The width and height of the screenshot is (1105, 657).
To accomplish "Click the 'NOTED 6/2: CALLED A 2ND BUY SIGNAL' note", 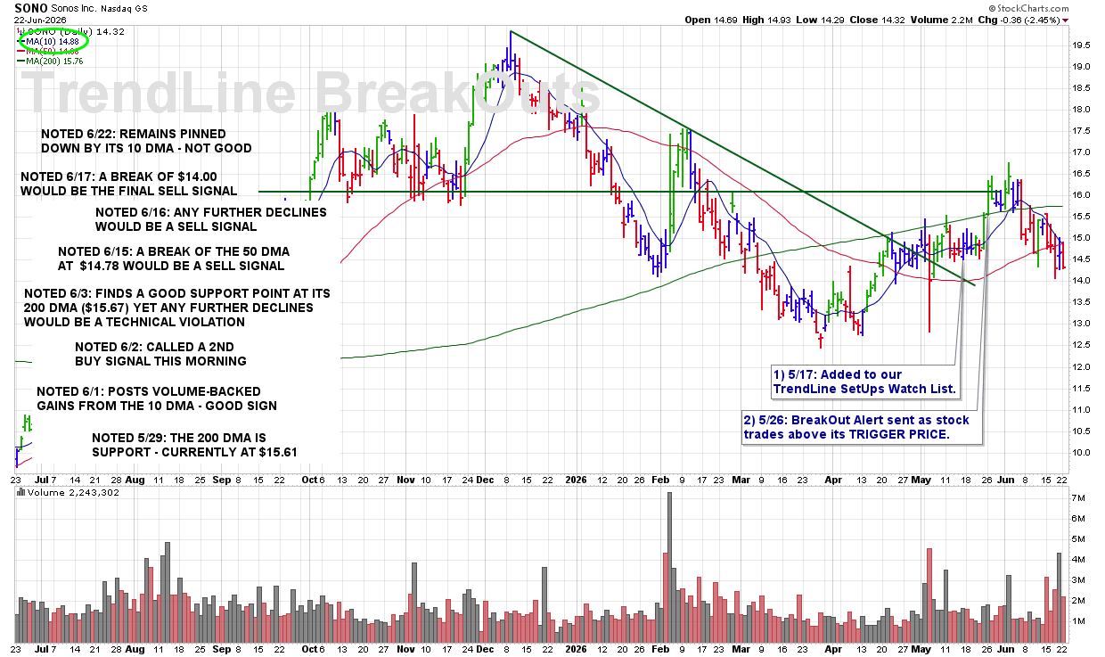I will click(x=160, y=354).
